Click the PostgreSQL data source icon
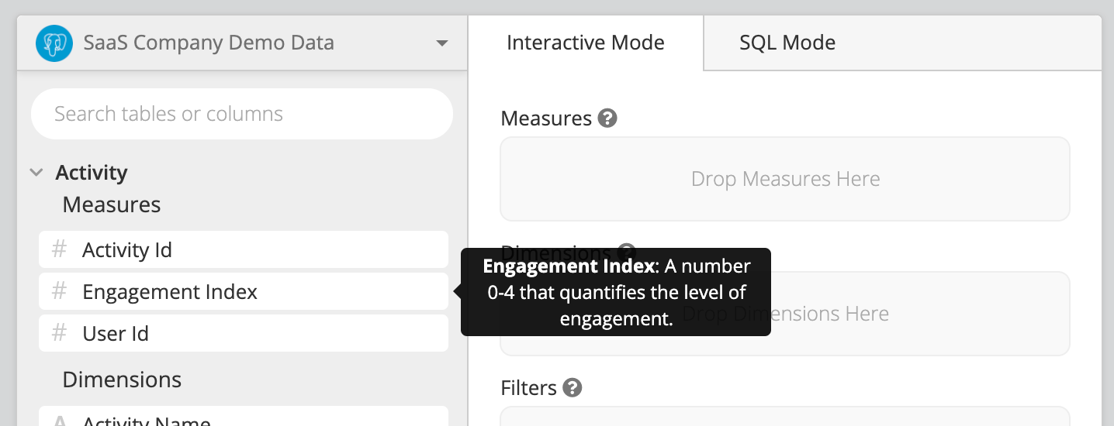1114x426 pixels. pyautogui.click(x=54, y=43)
